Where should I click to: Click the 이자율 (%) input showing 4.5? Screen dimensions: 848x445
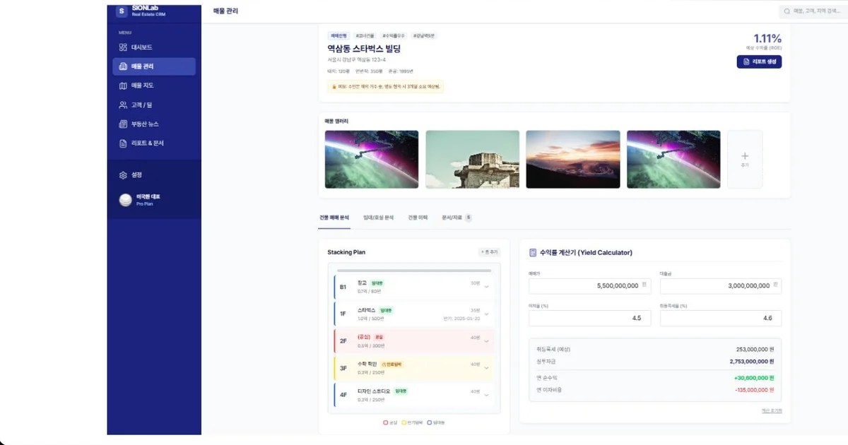pos(589,319)
